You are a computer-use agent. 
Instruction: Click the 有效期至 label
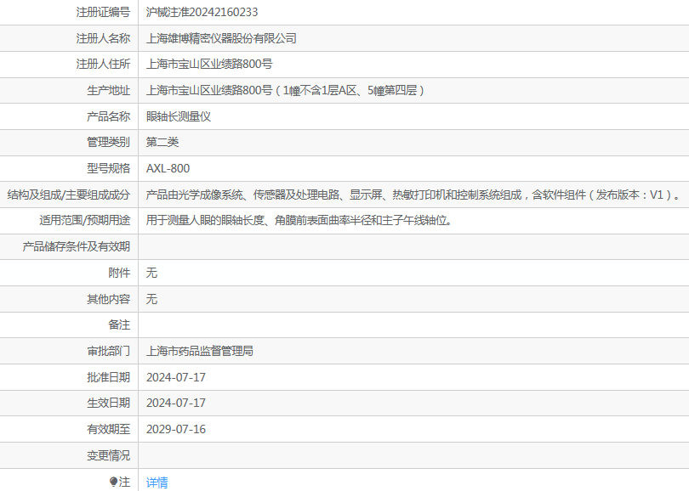click(x=109, y=429)
